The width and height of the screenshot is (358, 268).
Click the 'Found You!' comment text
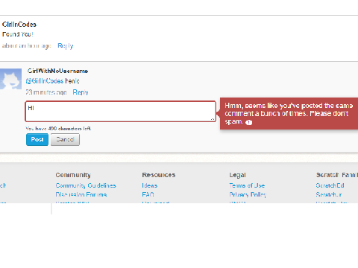[x=18, y=34]
